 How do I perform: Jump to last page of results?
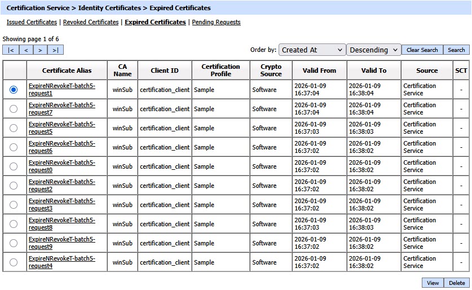click(x=55, y=50)
